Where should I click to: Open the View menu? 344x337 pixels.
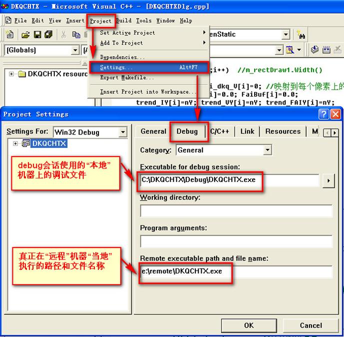tap(55, 20)
